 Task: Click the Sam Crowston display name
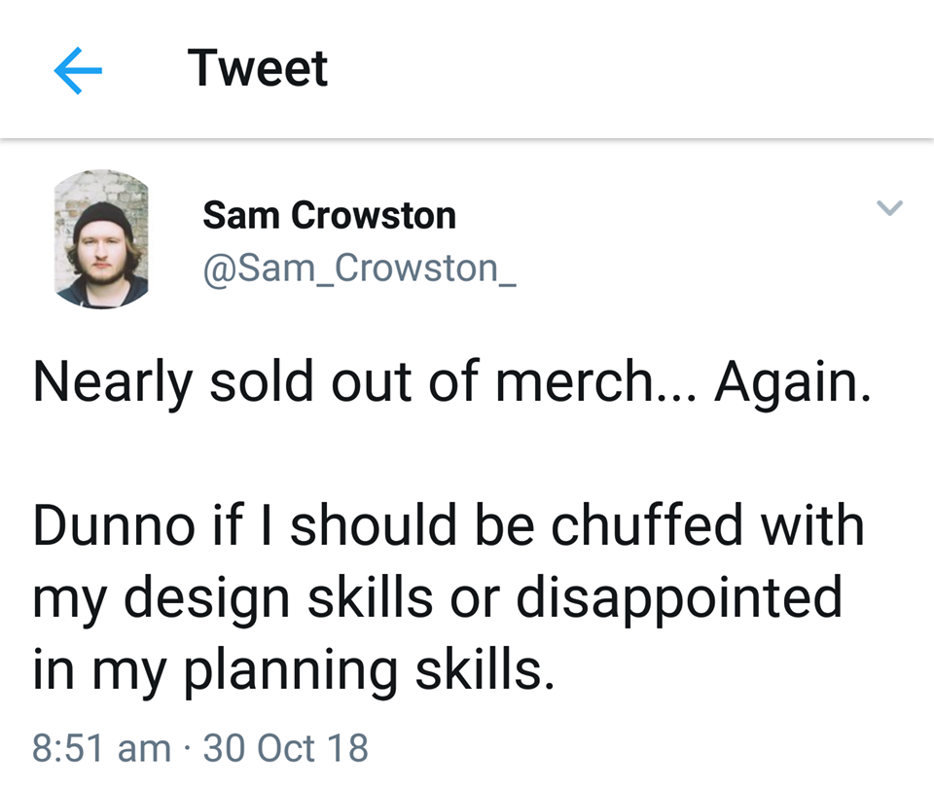pos(329,215)
